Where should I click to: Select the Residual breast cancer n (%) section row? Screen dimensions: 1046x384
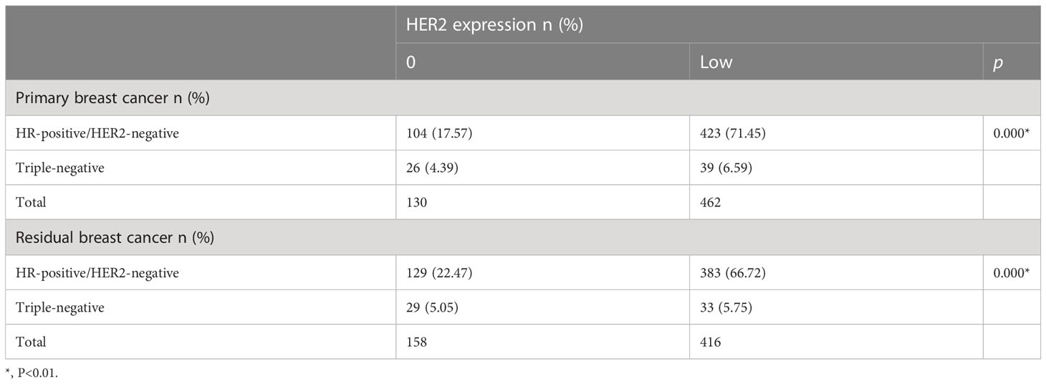coord(523,237)
